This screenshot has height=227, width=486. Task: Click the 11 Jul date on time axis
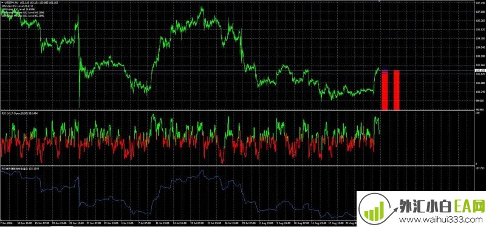(160, 223)
